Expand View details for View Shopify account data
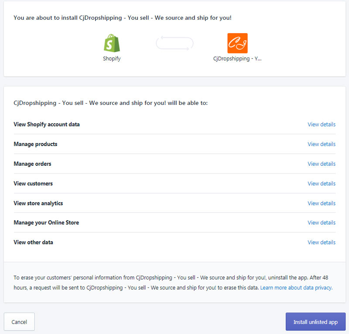 click(x=322, y=125)
